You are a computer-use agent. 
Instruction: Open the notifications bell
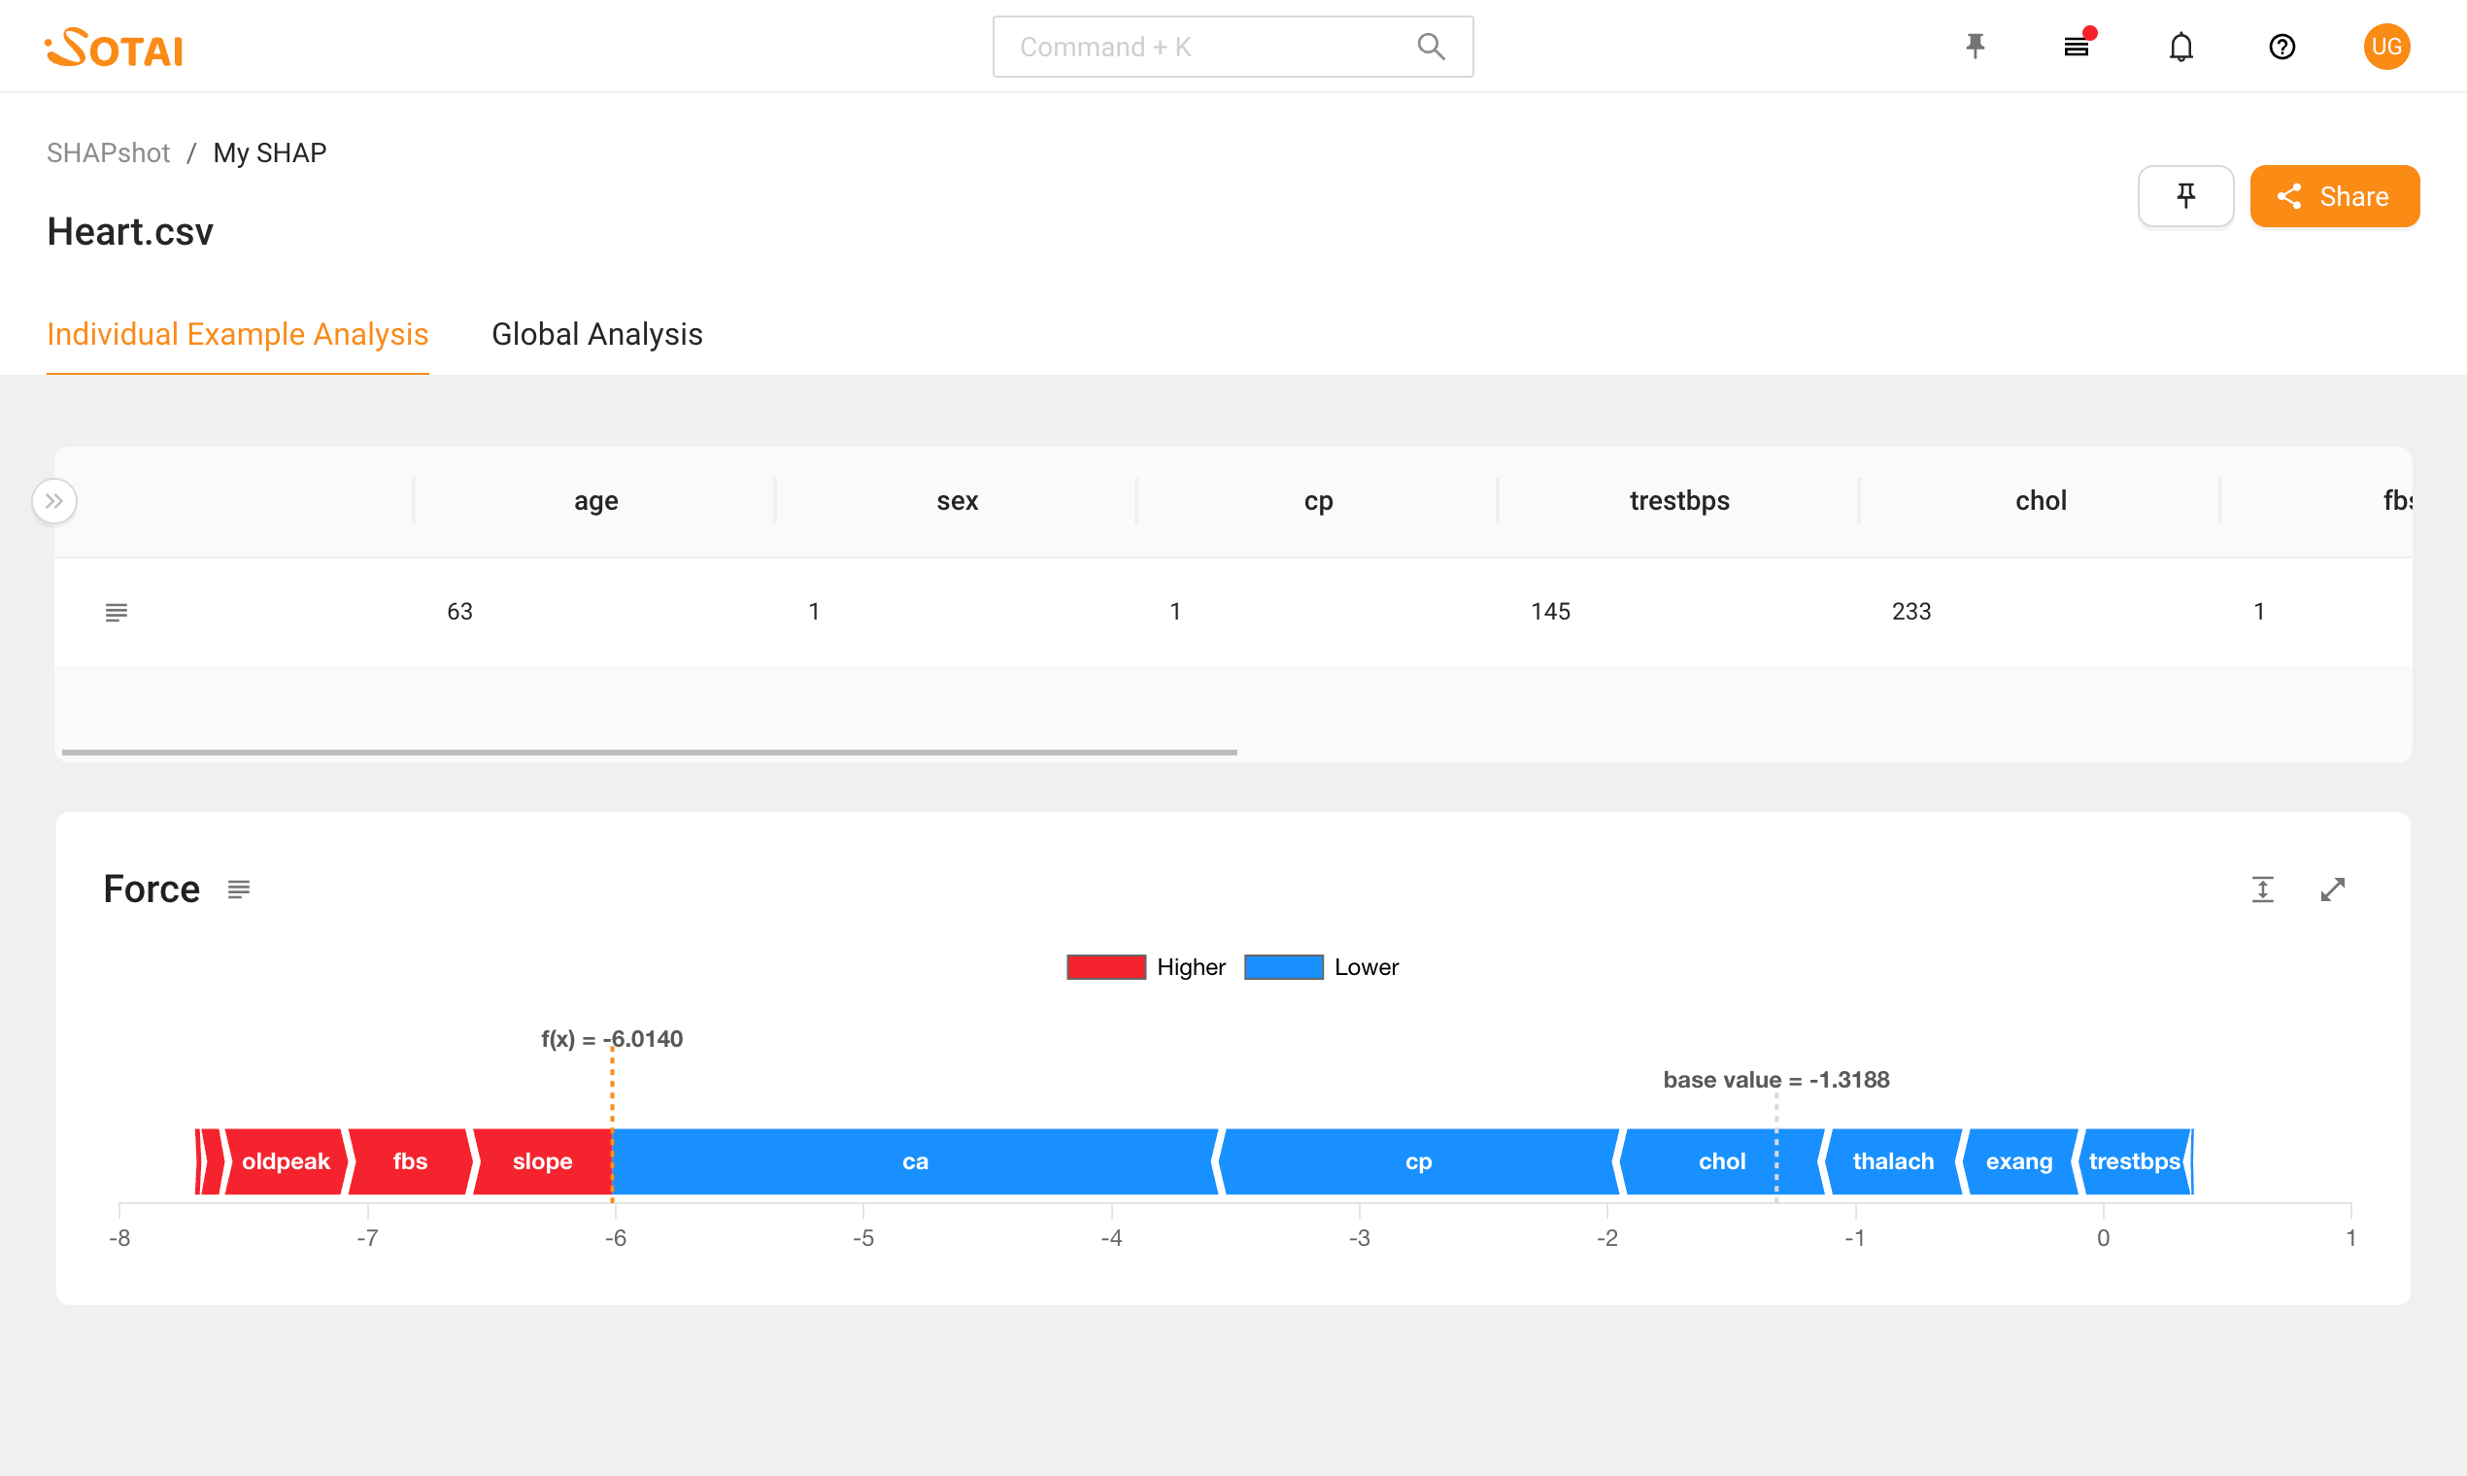click(2180, 47)
